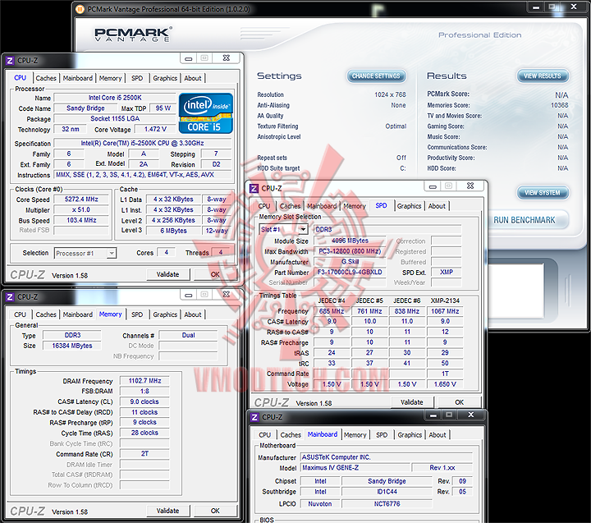Click the Memories Score 10368 value

(559, 105)
